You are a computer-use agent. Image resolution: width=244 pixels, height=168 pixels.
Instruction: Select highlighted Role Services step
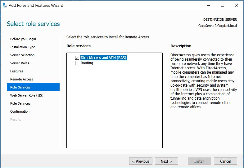coord(20,87)
